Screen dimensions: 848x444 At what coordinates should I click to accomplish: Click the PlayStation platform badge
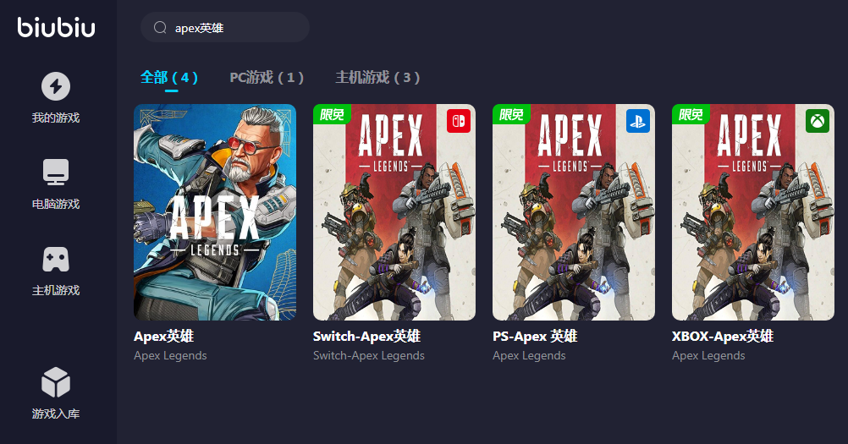pos(638,121)
